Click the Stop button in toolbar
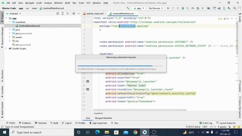The width and height of the screenshot is (242, 136). (x=203, y=8)
